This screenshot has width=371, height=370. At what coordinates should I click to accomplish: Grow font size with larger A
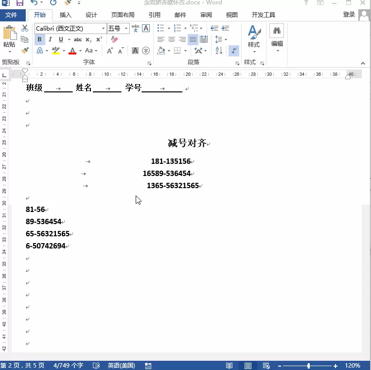(110, 51)
